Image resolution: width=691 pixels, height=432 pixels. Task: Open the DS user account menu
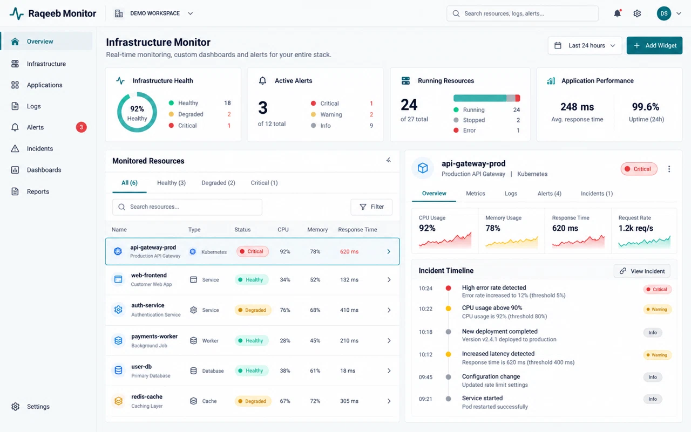click(669, 13)
